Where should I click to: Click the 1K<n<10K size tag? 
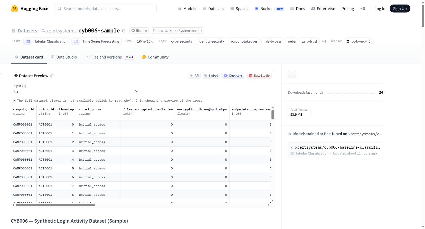(145, 41)
